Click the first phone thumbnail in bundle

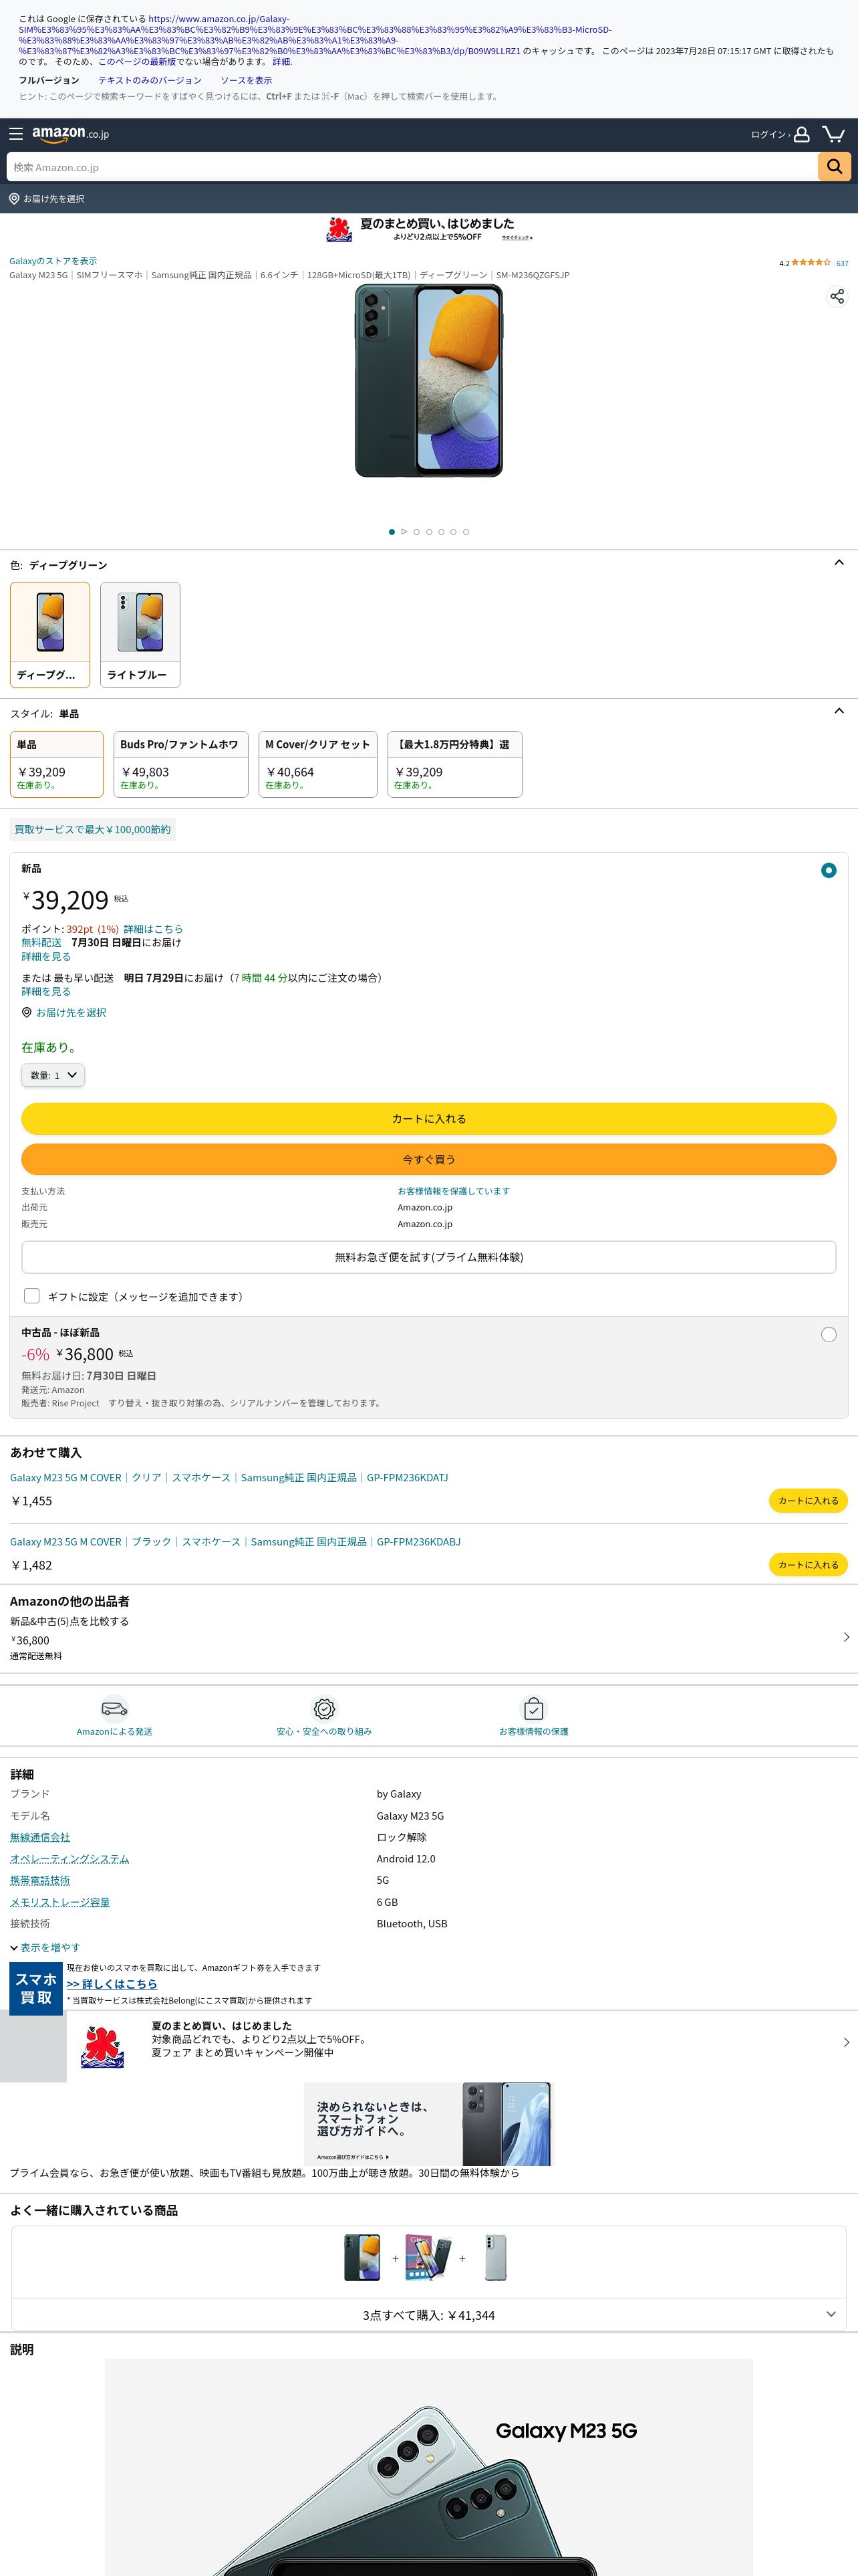[362, 2257]
